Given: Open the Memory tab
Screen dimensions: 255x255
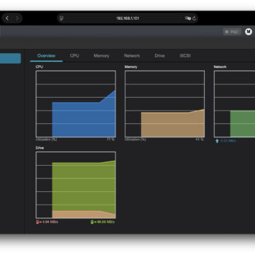Looking at the screenshot, I should 101,56.
